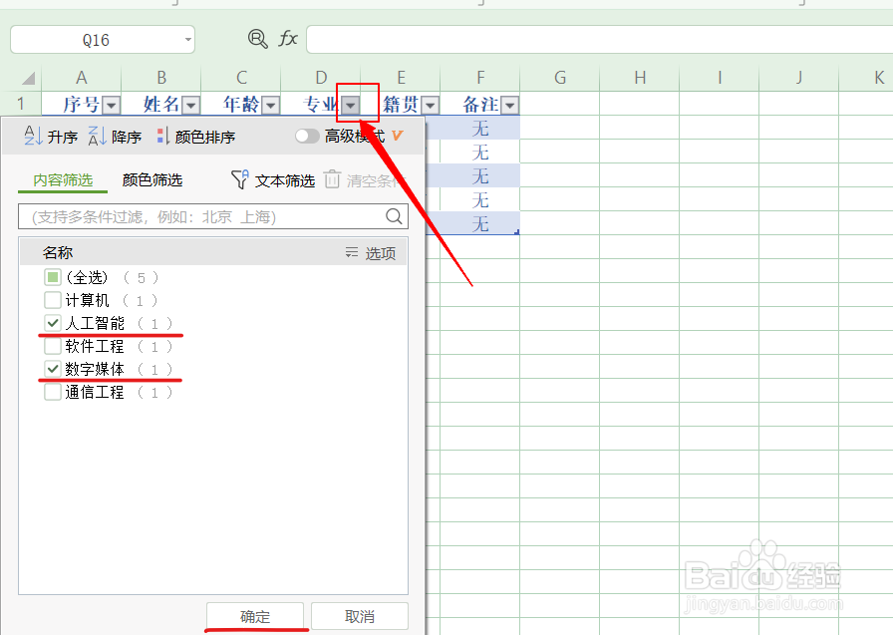Open the 备注 column filter dropdown
This screenshot has width=893, height=635.
point(510,105)
